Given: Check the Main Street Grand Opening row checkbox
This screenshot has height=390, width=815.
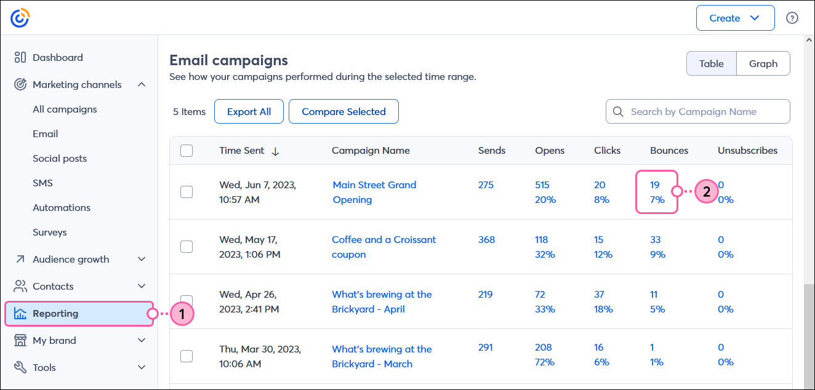Looking at the screenshot, I should tap(187, 192).
